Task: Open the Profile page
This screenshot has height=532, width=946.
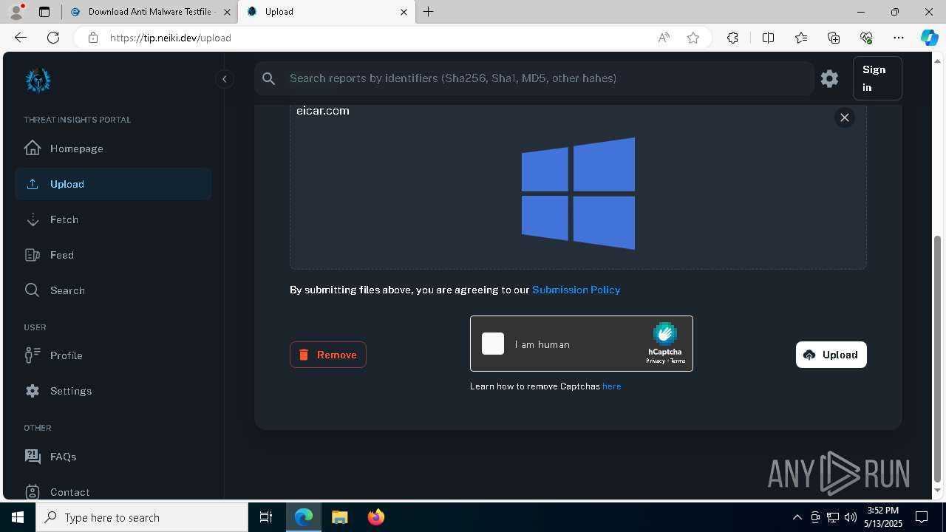Action: coord(113,355)
